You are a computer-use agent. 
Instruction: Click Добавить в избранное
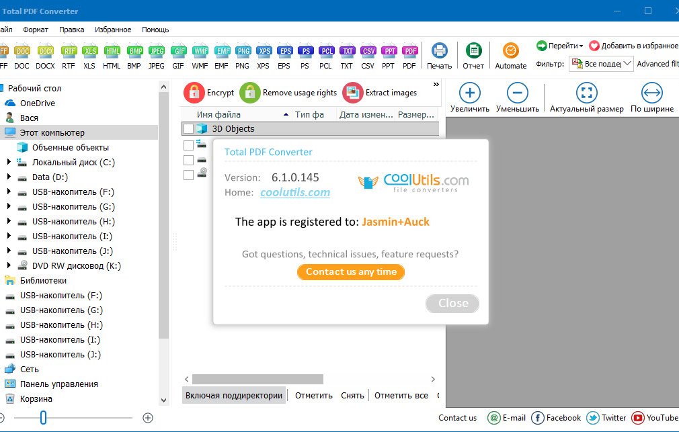633,46
